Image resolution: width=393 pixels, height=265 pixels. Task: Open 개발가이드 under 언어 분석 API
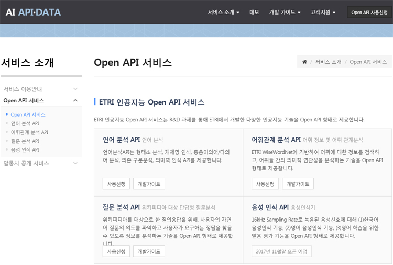149,184
